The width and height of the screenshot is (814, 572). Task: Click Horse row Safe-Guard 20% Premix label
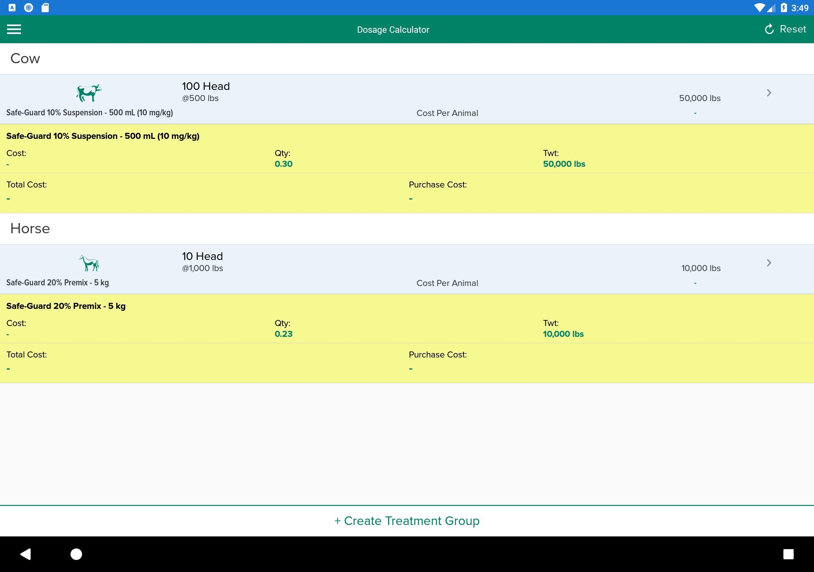(58, 283)
